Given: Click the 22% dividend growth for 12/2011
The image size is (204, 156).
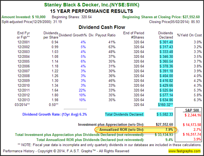Looking at the screenshot, I should tap(82, 90).
